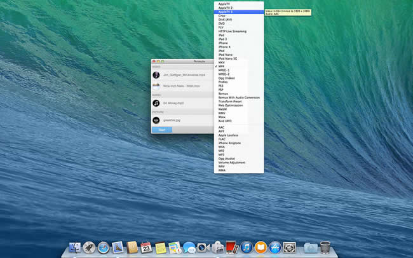The height and width of the screenshot is (258, 413).
Task: Select the 04 Money.mp3 audio file thumbnail
Action: [156, 102]
